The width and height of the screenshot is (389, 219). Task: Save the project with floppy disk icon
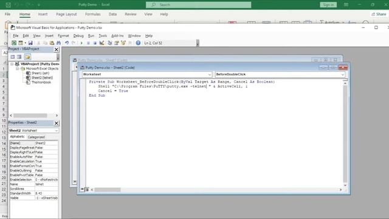(x=30, y=43)
